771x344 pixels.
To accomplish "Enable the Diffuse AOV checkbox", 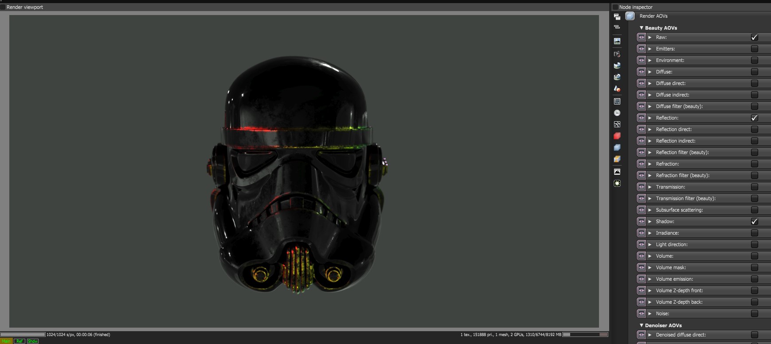I will click(755, 72).
